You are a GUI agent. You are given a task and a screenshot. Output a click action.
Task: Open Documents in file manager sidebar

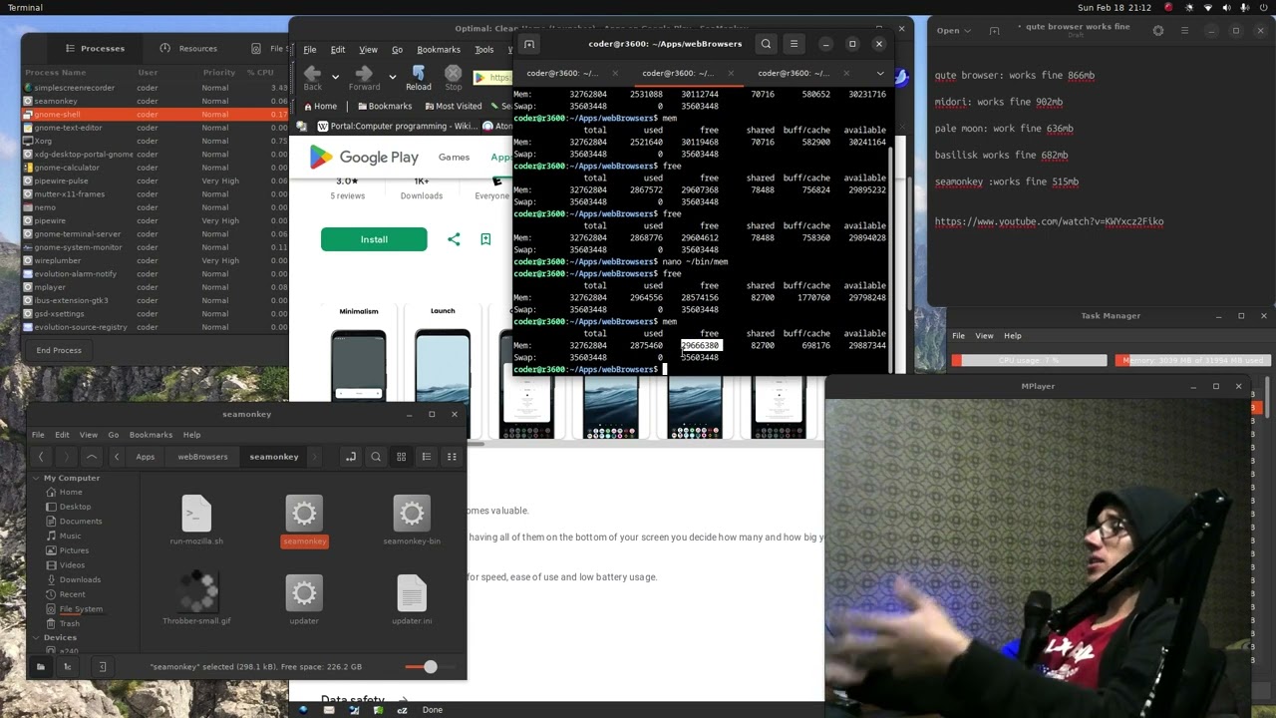81,521
